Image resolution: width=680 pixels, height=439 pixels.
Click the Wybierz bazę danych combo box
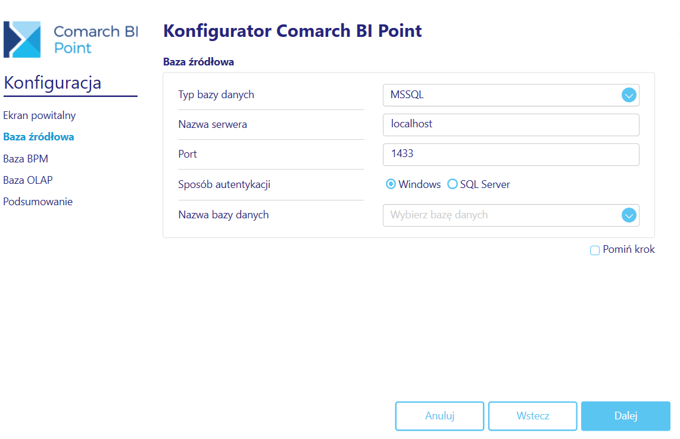pos(511,215)
